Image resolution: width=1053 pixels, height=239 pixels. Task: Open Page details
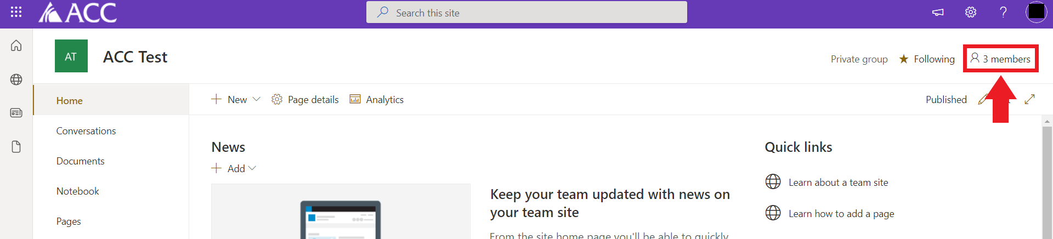click(305, 99)
